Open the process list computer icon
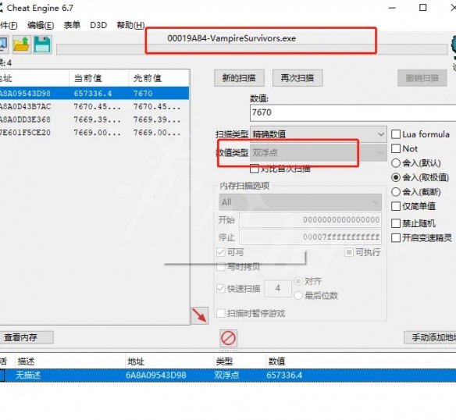Viewport: 456px width, 420px height. 3,44
